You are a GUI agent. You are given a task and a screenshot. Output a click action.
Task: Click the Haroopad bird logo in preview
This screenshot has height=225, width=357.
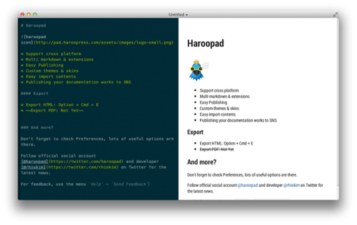197,70
